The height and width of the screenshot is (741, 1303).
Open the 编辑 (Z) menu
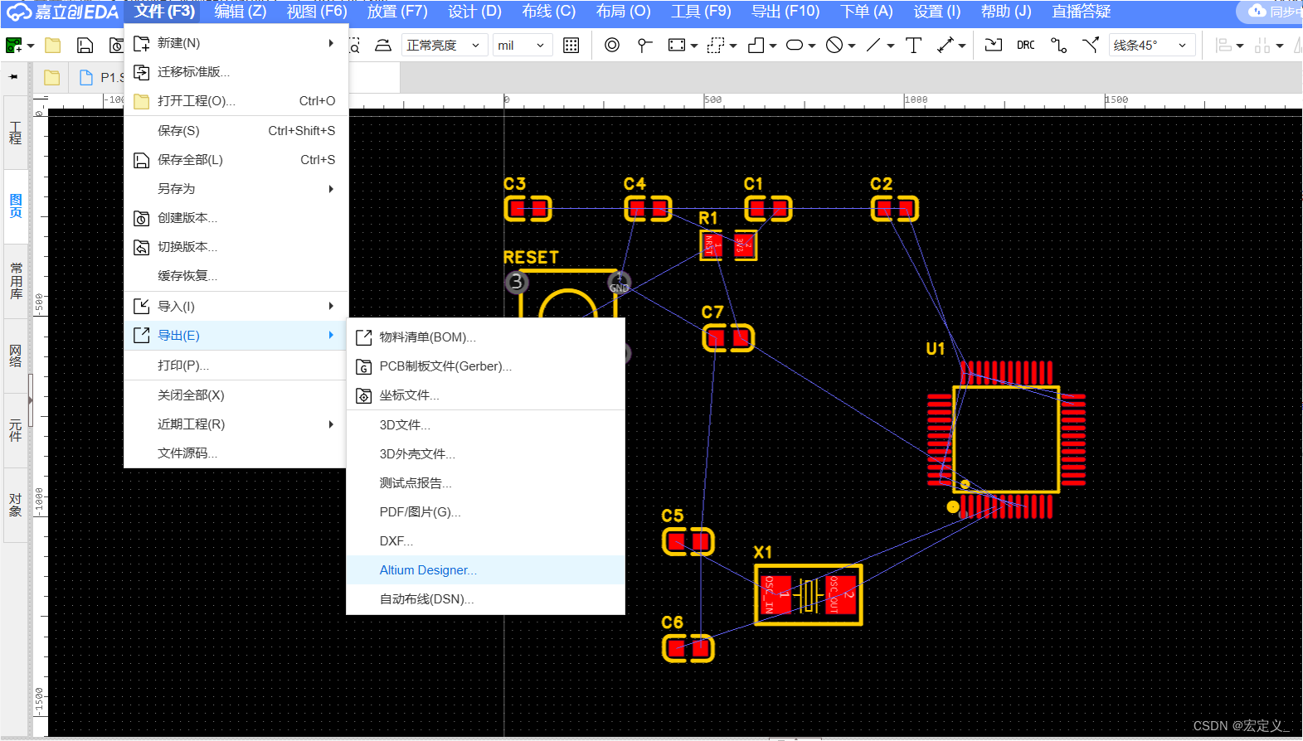(241, 12)
